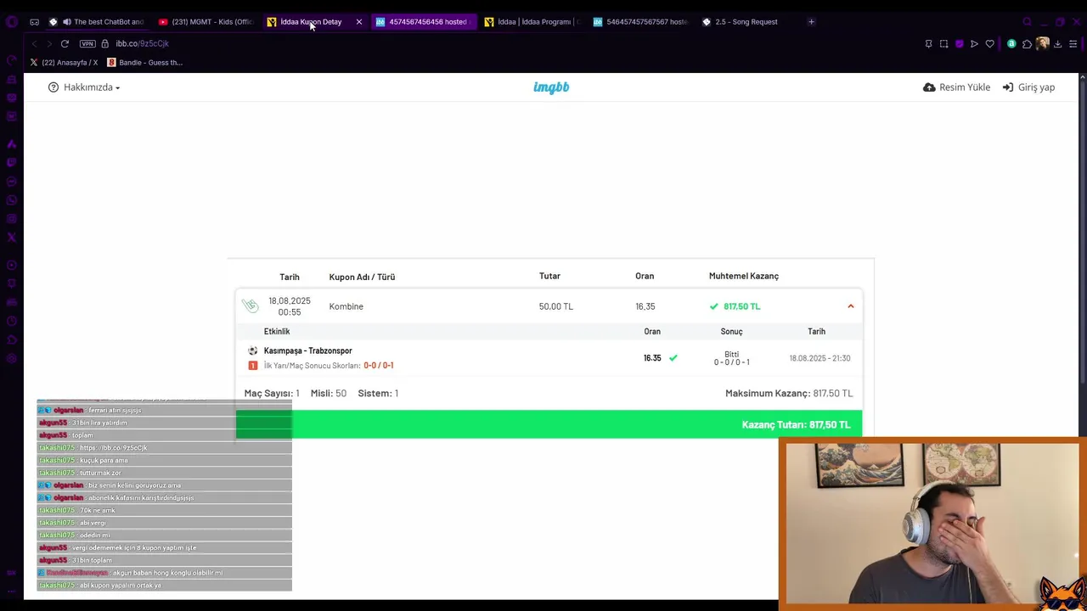Click the send/flow arrow icon in toolbar
This screenshot has width=1087, height=611.
pyautogui.click(x=974, y=44)
